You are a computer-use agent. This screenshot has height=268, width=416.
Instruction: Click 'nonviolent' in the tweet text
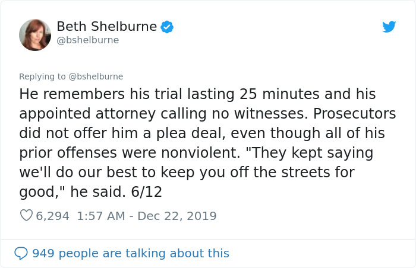pyautogui.click(x=201, y=153)
